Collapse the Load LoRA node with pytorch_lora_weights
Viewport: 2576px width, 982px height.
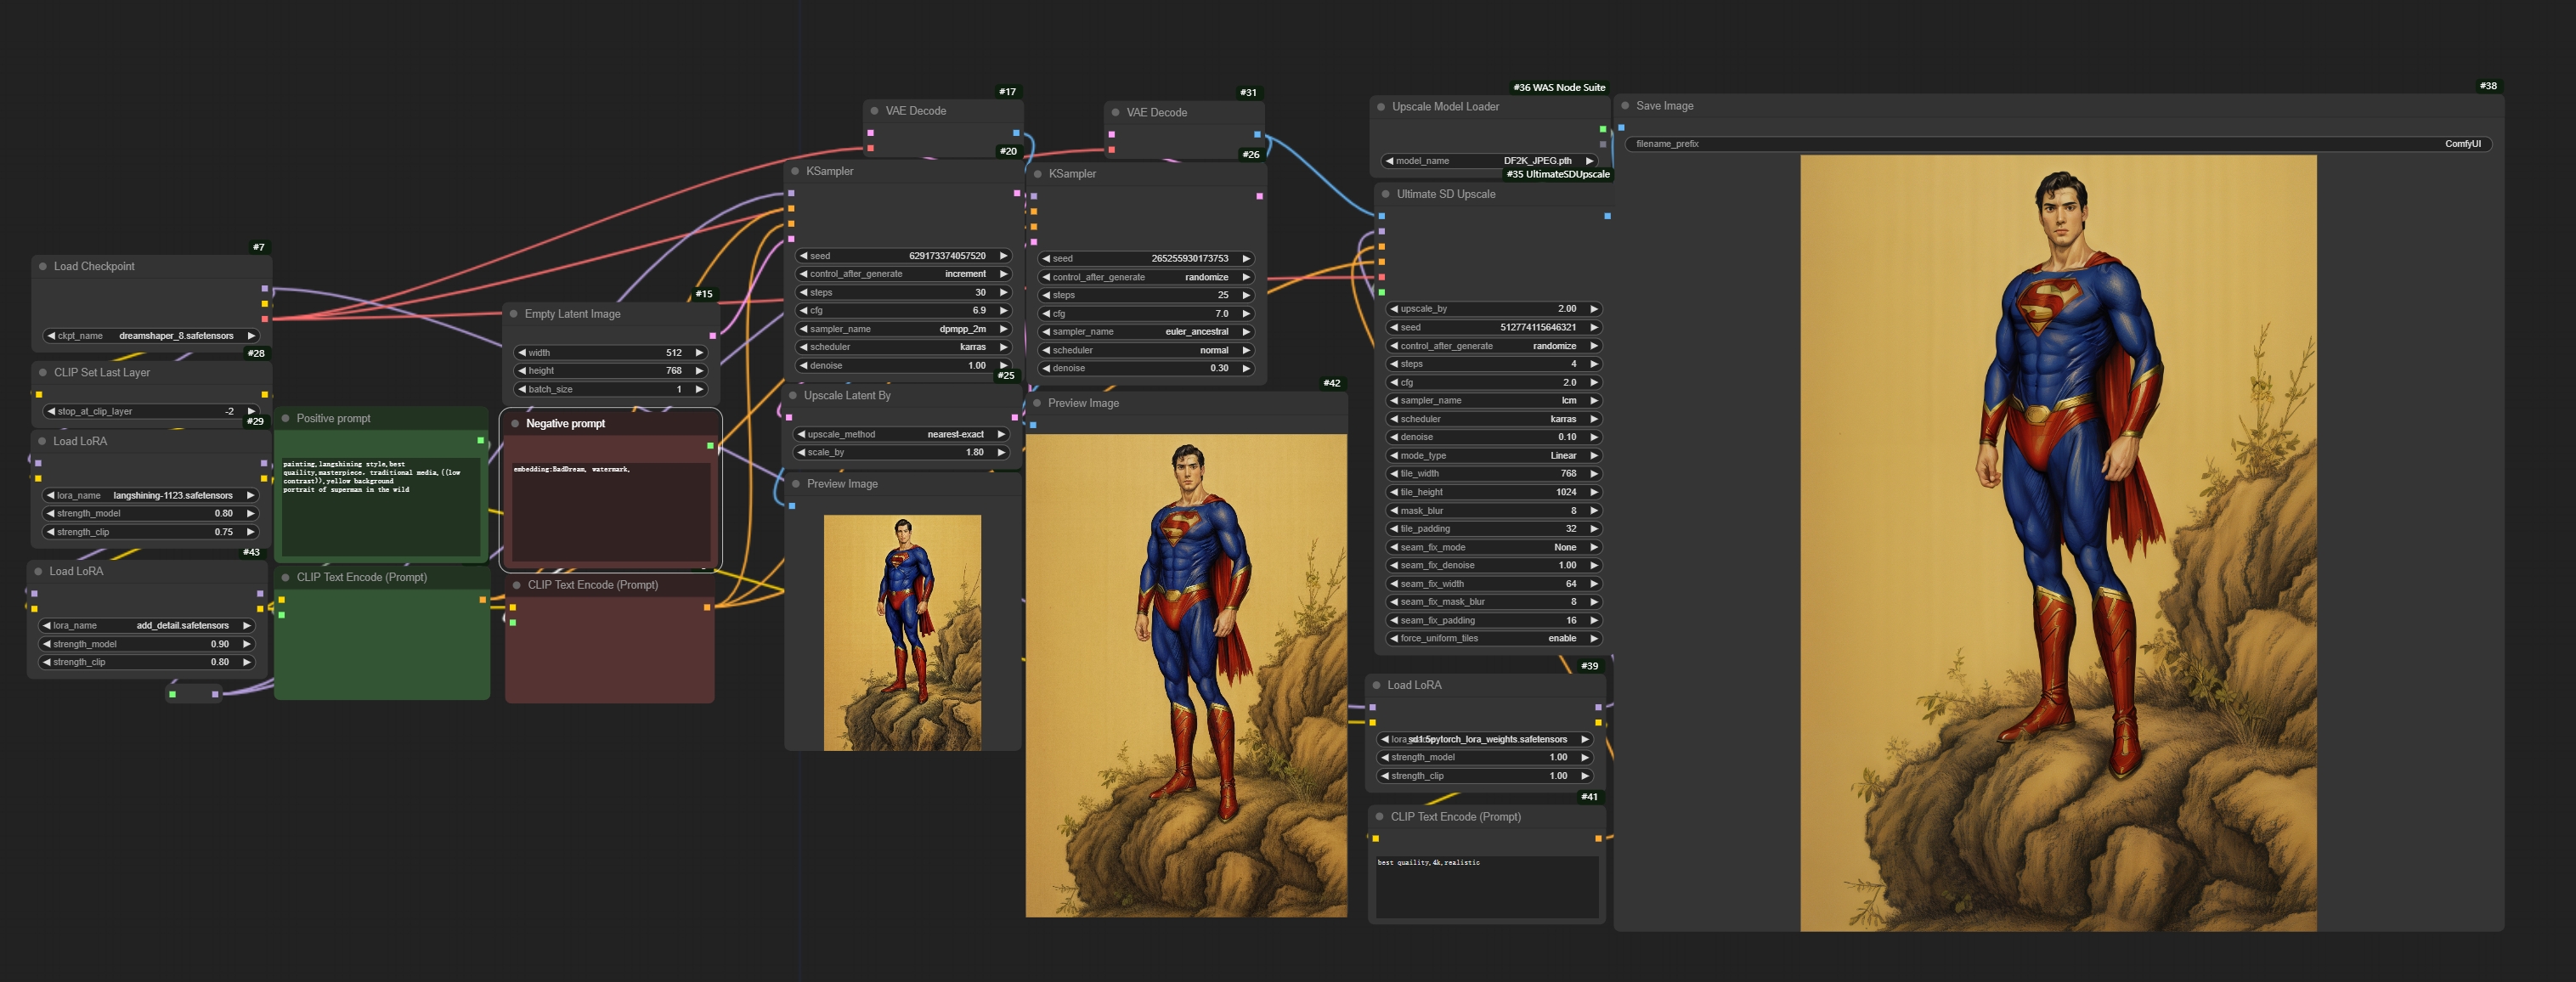pyautogui.click(x=1377, y=685)
